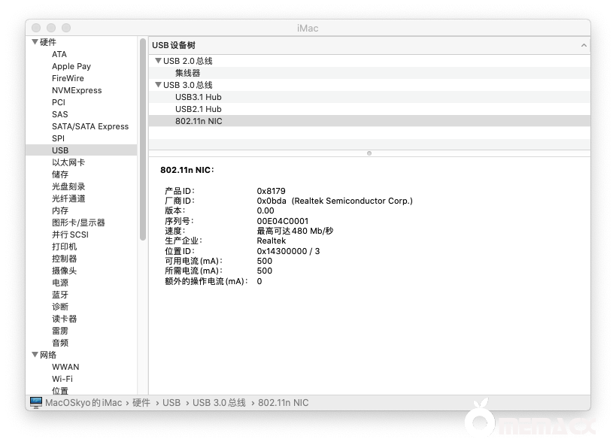Select USB3.1 Hub in device tree
The image size is (616, 442).
(198, 97)
